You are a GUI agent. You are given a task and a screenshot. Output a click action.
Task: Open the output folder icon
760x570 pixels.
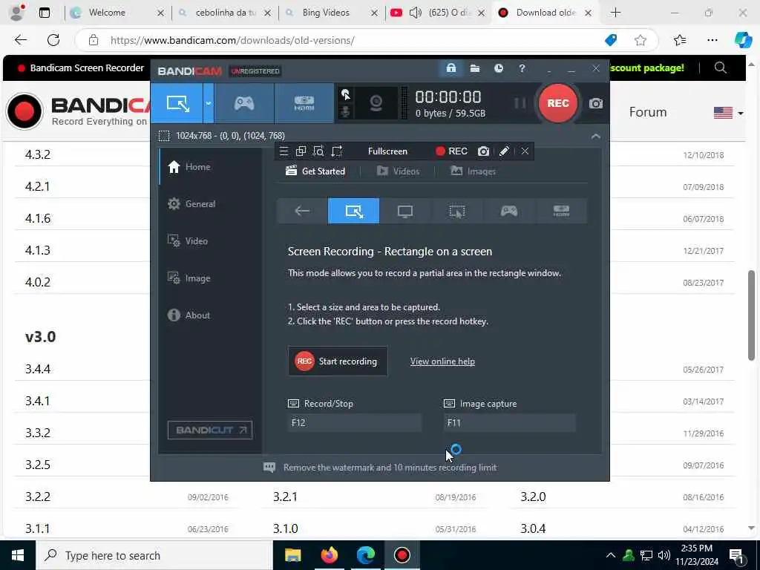[475, 68]
